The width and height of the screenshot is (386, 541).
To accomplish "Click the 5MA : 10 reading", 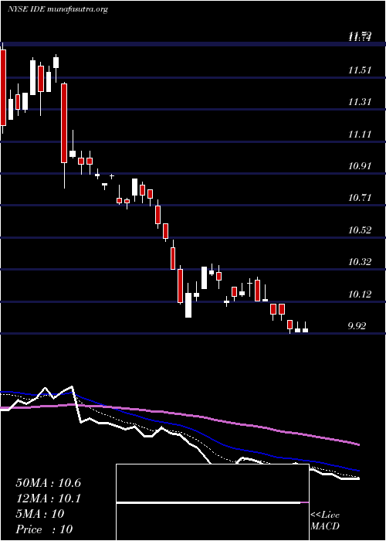I will [x=40, y=514].
